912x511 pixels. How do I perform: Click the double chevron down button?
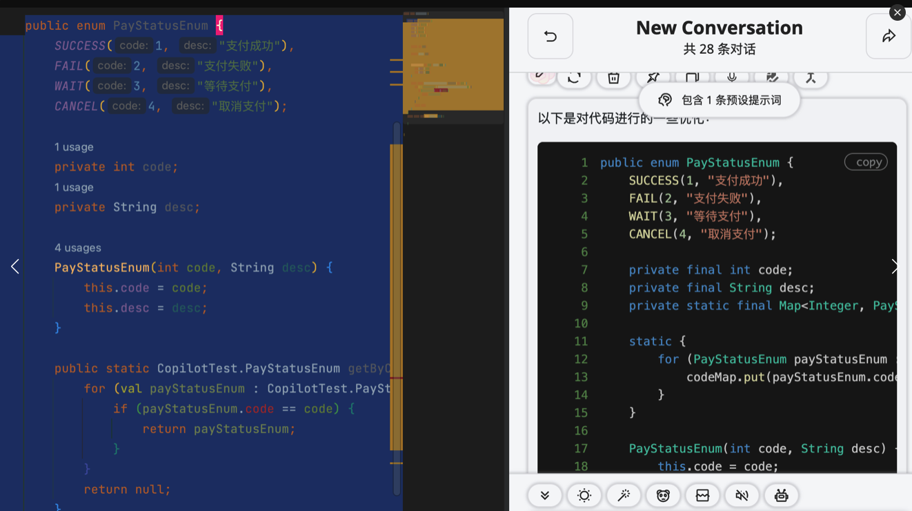coord(545,495)
